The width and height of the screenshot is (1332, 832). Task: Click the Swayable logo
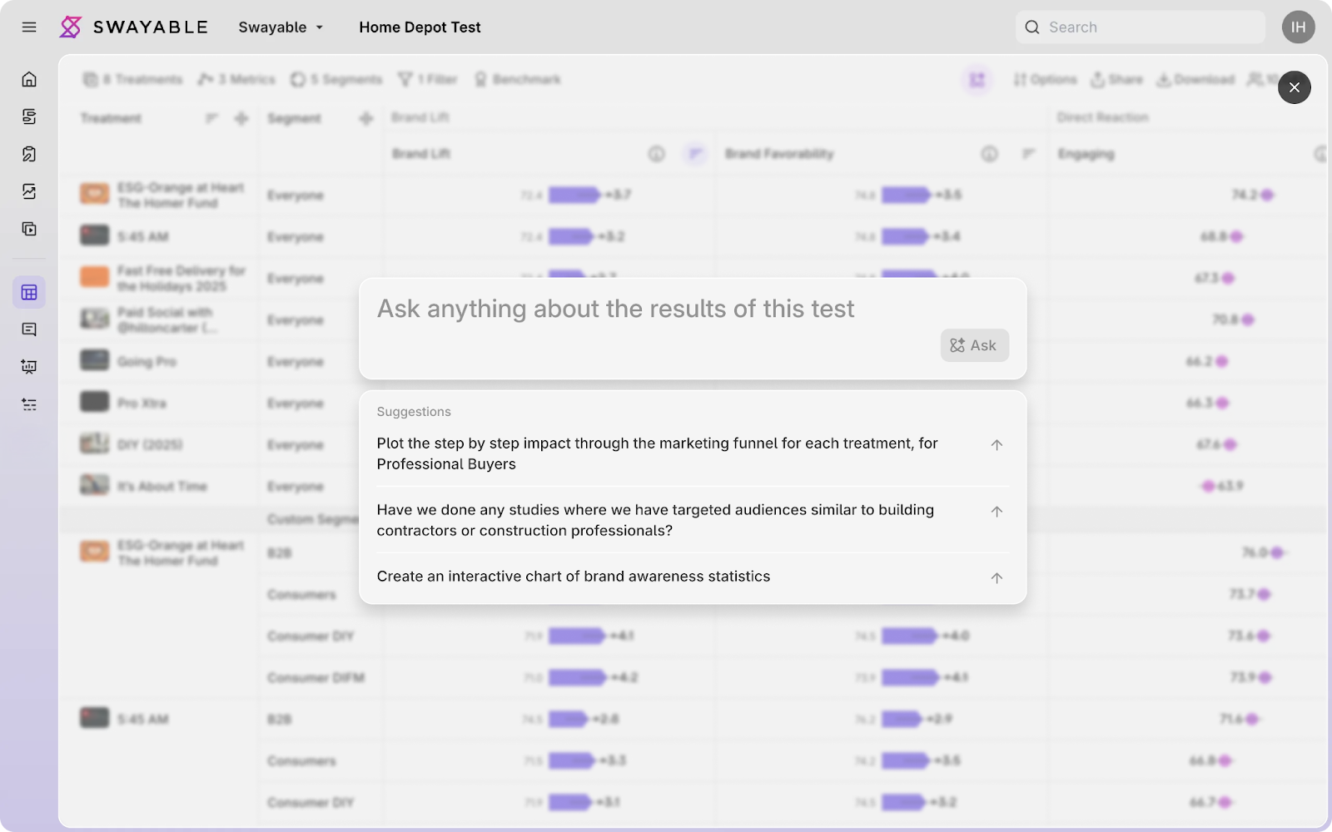click(x=134, y=27)
